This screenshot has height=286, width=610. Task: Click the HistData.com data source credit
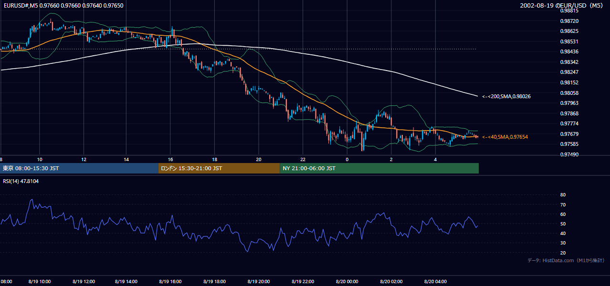[x=566, y=260]
